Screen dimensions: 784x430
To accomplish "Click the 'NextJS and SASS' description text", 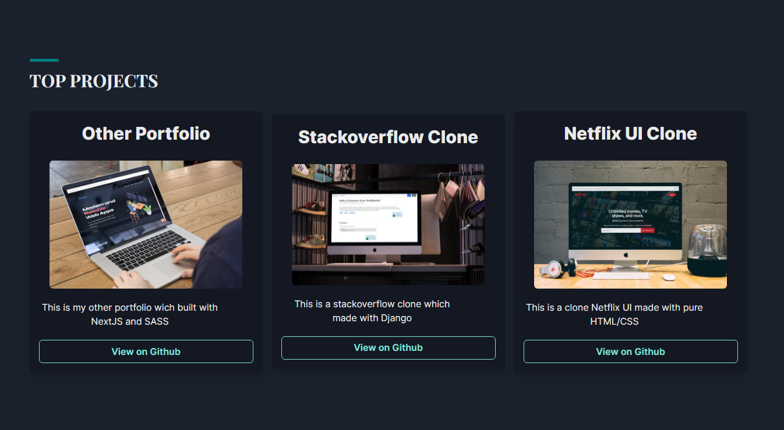I will (130, 321).
